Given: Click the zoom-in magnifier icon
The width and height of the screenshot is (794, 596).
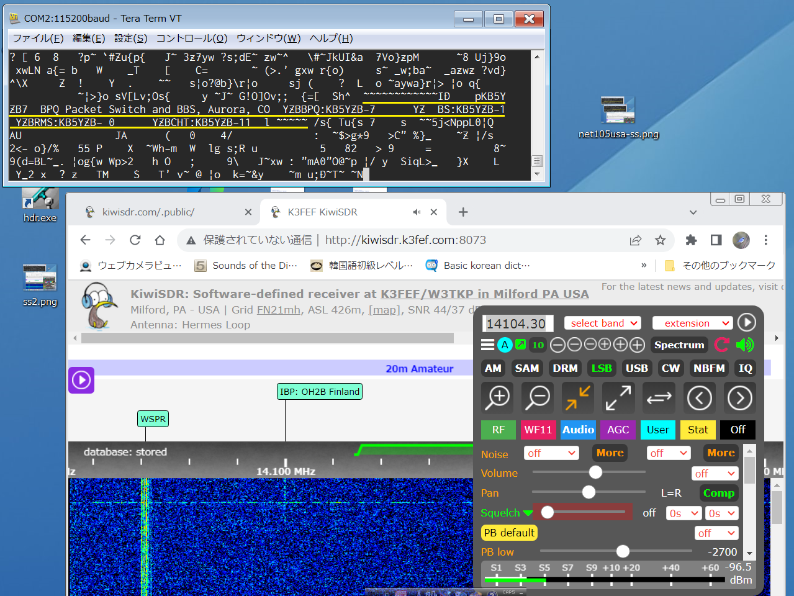Looking at the screenshot, I should tap(498, 397).
